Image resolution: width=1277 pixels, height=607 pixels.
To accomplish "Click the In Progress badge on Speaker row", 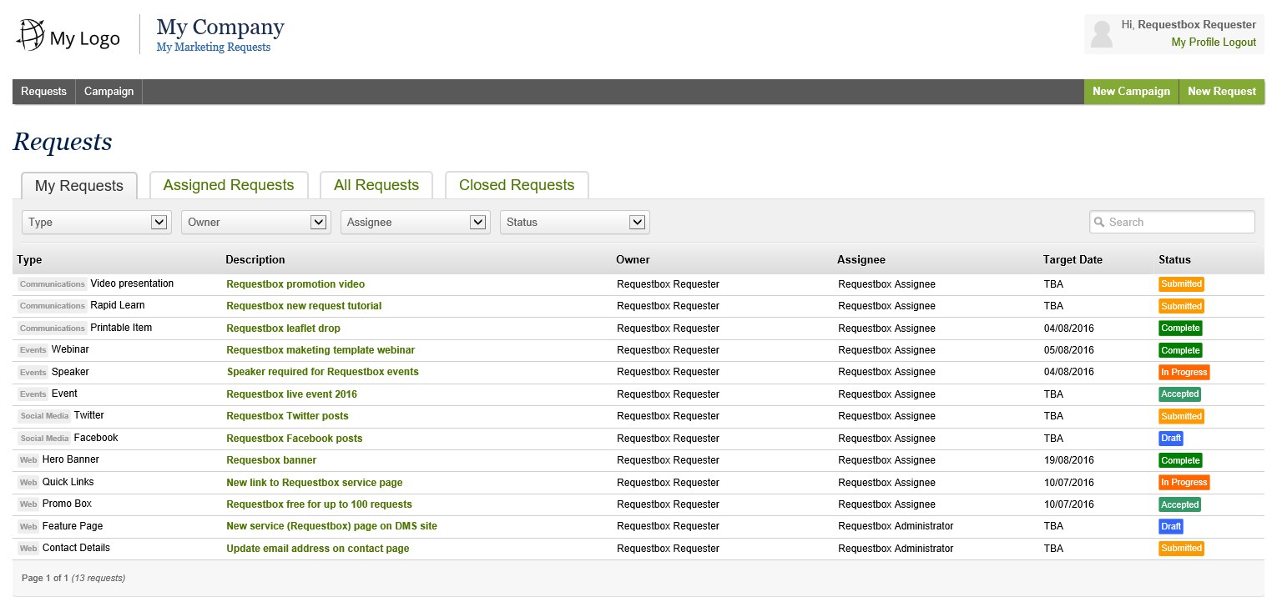I will pyautogui.click(x=1184, y=372).
